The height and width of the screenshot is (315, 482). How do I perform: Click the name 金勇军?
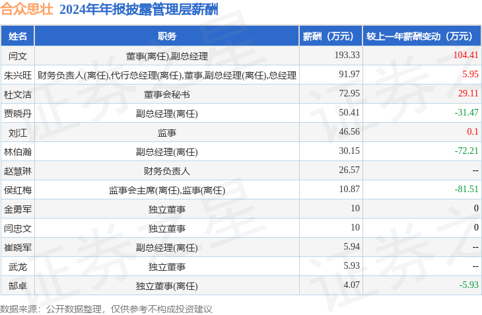18,209
